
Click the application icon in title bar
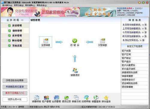tap(2, 2)
